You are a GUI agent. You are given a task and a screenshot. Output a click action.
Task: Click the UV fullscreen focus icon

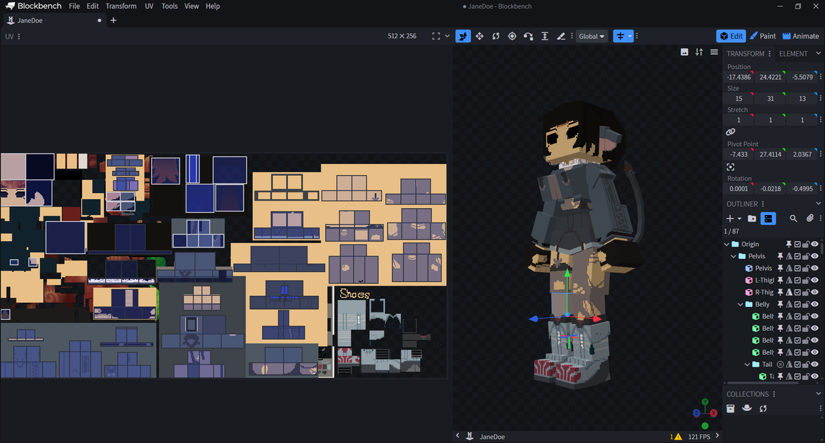click(436, 36)
